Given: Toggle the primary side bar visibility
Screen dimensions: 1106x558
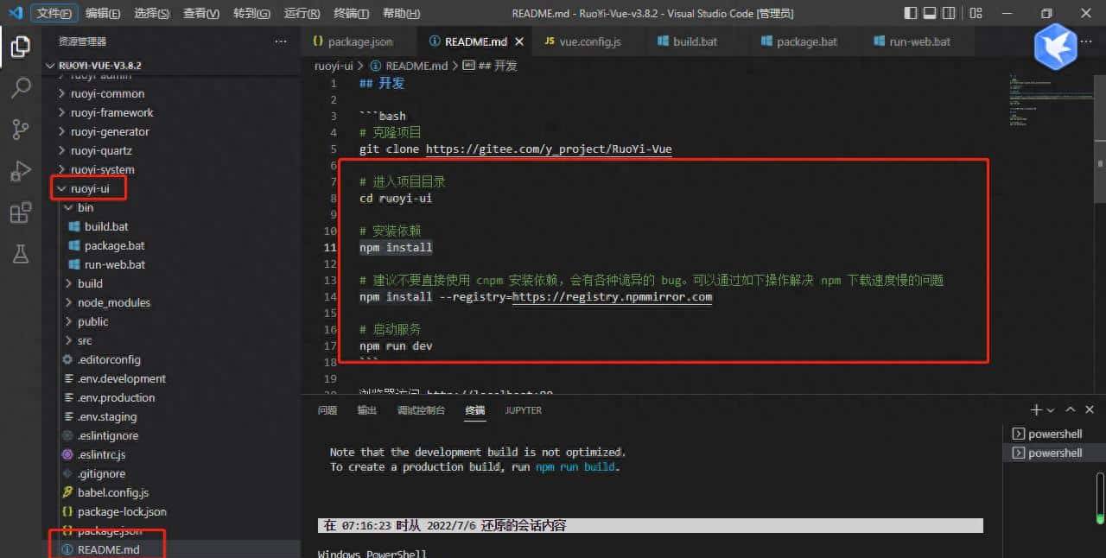Looking at the screenshot, I should [911, 13].
